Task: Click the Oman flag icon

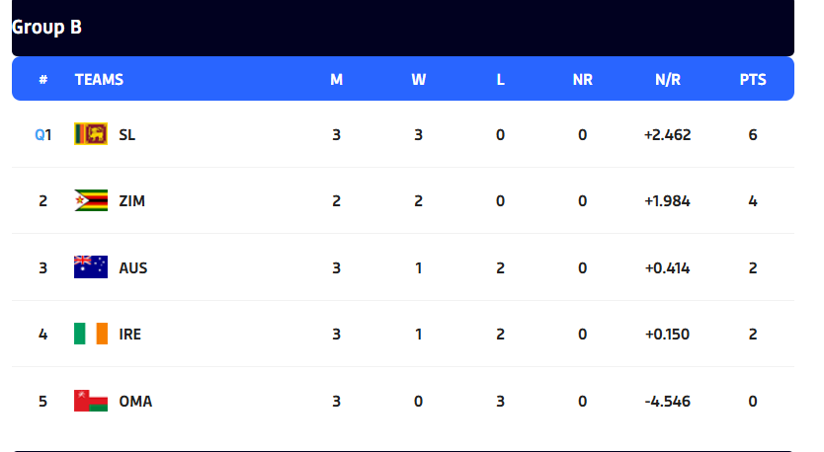Action: click(91, 401)
